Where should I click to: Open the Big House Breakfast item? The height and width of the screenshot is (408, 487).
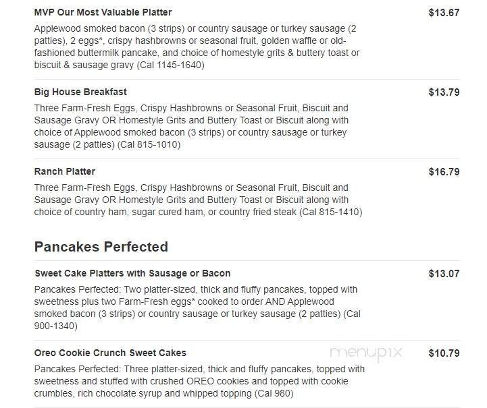(80, 92)
